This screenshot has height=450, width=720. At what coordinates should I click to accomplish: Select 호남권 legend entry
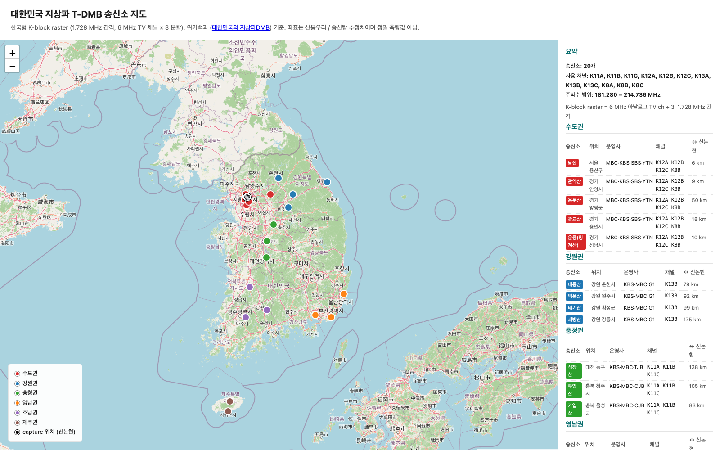[x=26, y=413]
